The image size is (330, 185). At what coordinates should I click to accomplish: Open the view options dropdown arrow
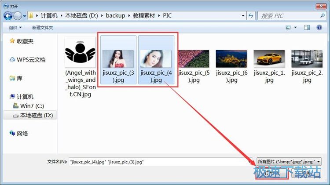295,28
